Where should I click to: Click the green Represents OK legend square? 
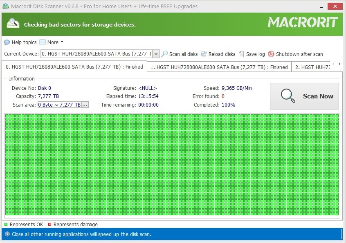[6, 225]
